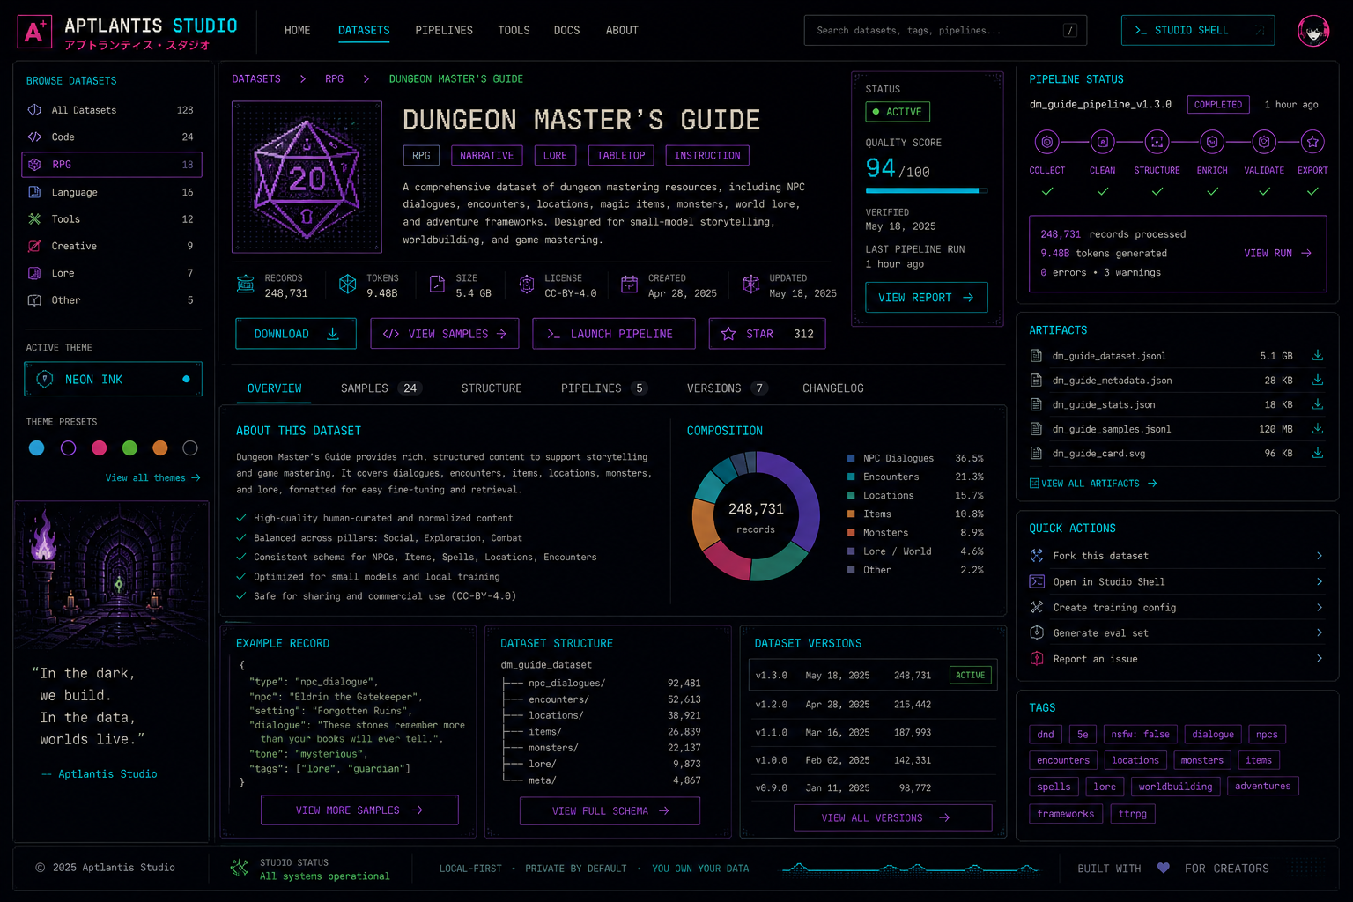
Task: Focus the search datasets input field
Action: 945,30
